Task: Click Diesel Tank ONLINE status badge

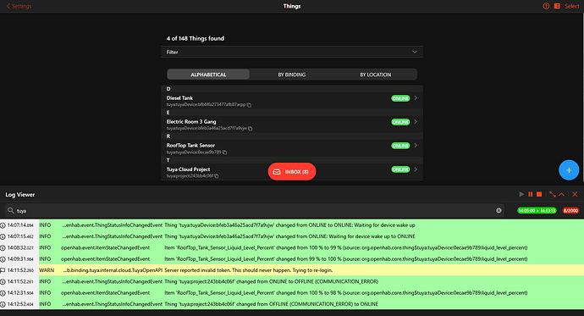Action: coord(400,98)
